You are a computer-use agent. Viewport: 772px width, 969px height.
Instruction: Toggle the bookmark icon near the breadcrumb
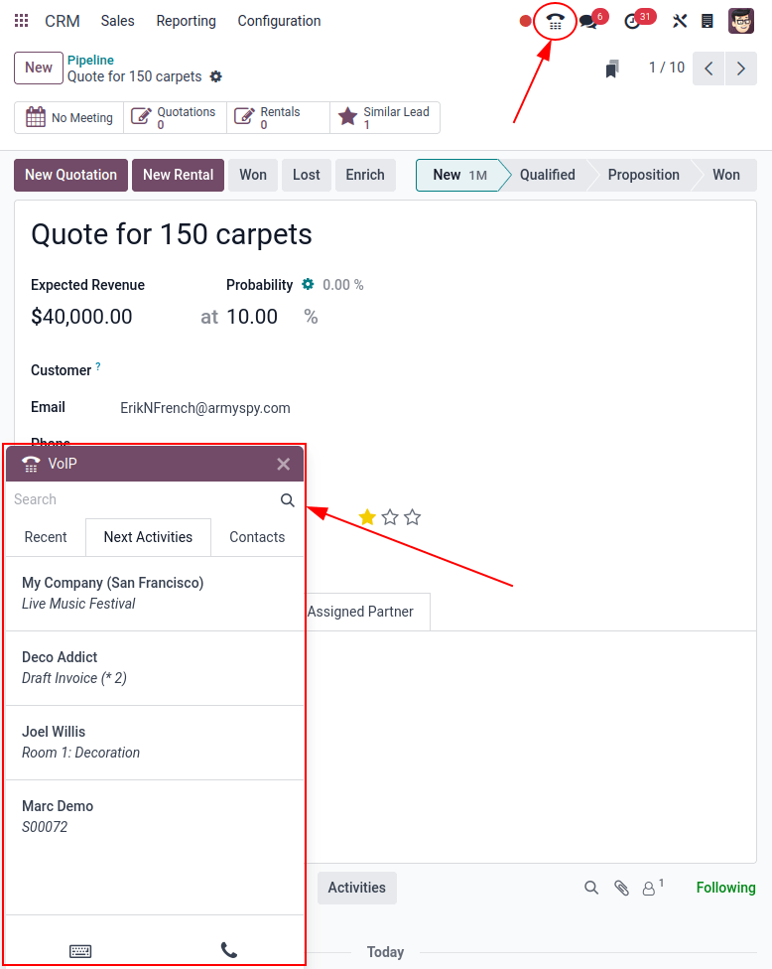(x=612, y=68)
